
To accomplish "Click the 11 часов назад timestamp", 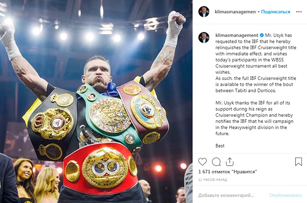I will coord(212,180).
